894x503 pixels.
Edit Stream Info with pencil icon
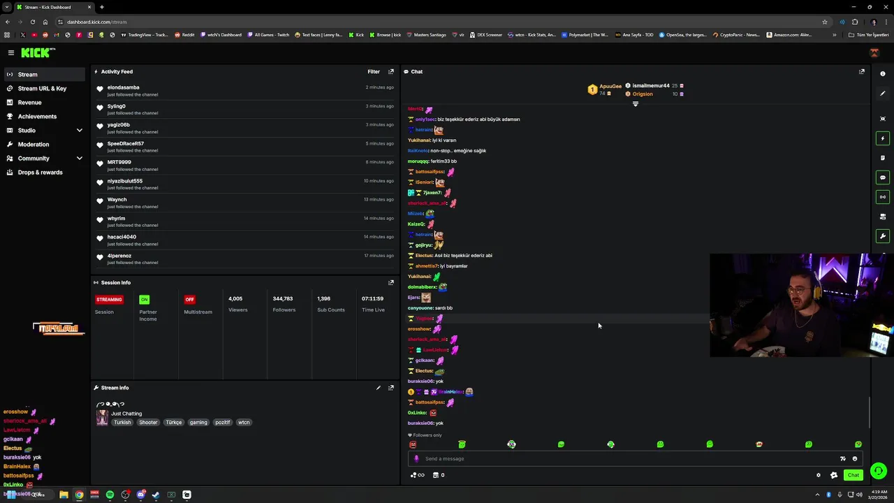(x=379, y=388)
